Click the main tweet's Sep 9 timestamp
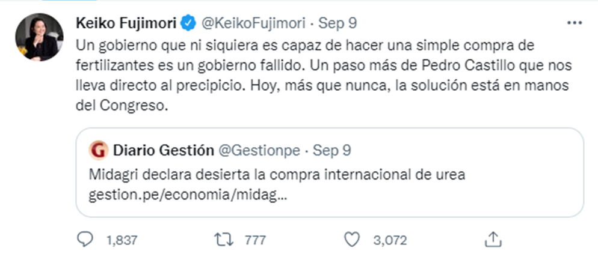The image size is (598, 260). [337, 23]
